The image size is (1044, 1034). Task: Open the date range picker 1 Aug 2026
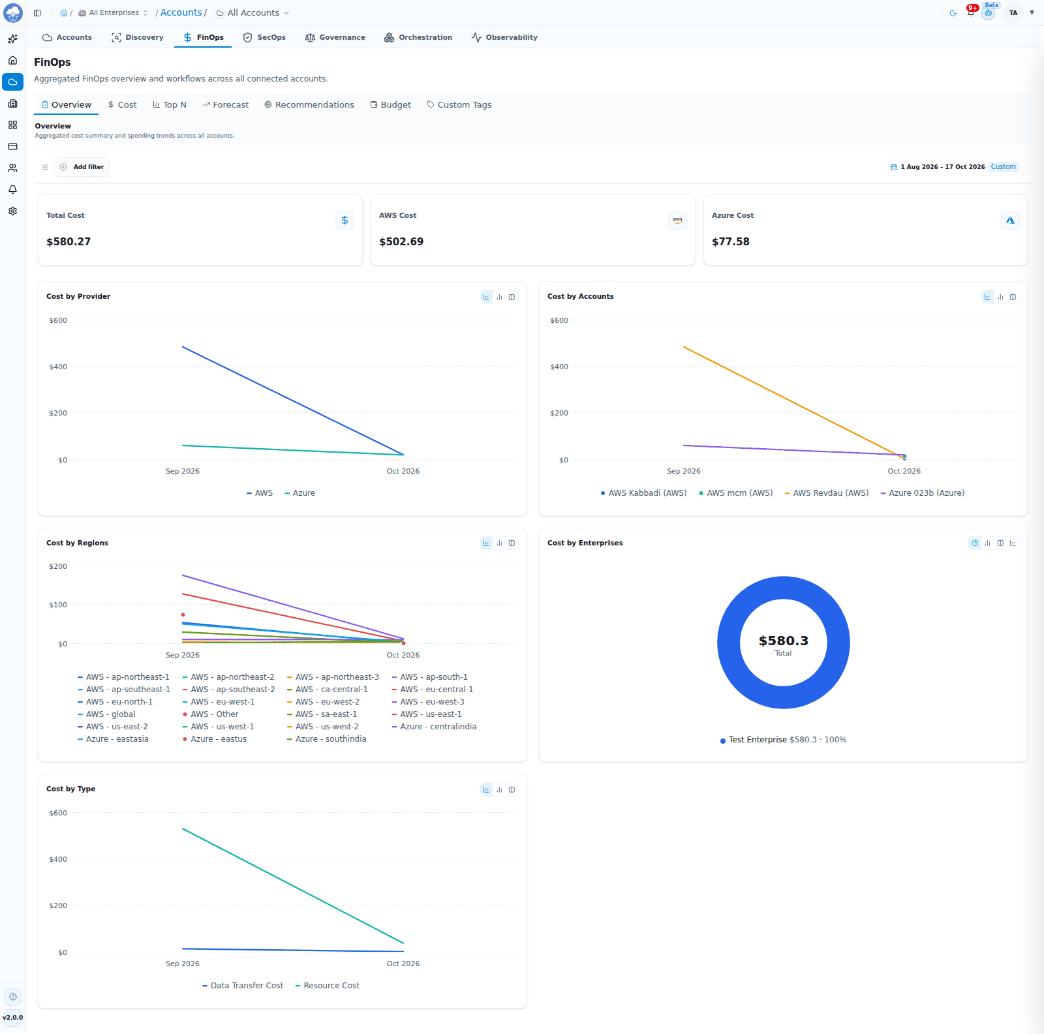click(x=954, y=167)
